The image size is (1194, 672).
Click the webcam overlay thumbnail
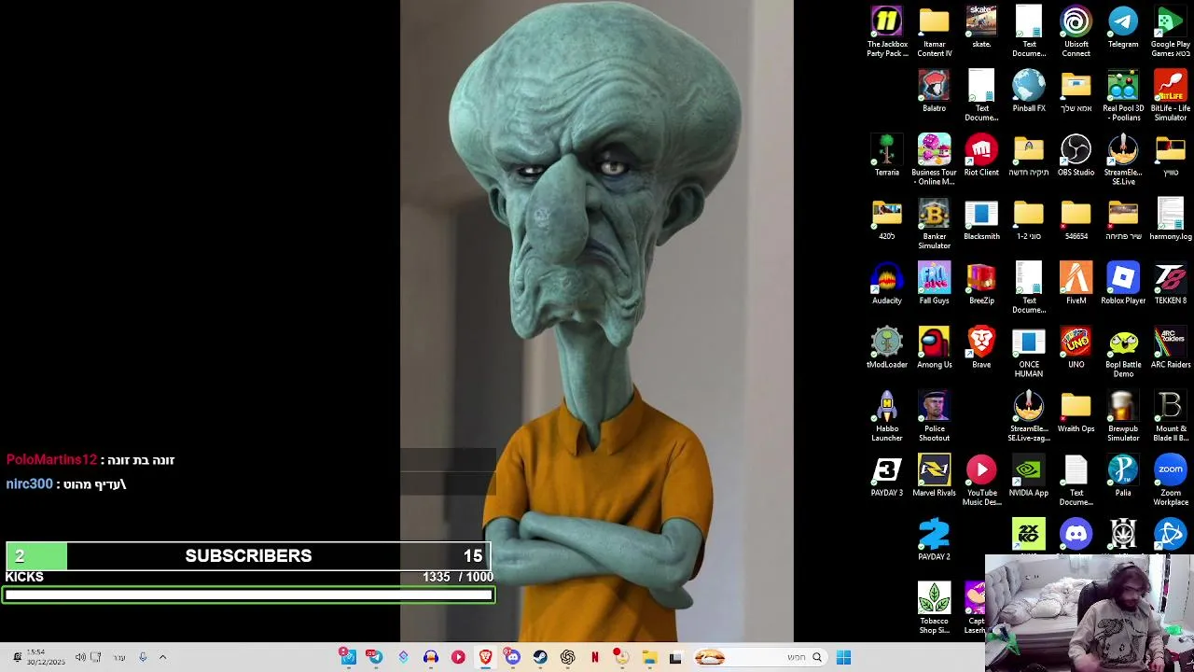point(1089,613)
